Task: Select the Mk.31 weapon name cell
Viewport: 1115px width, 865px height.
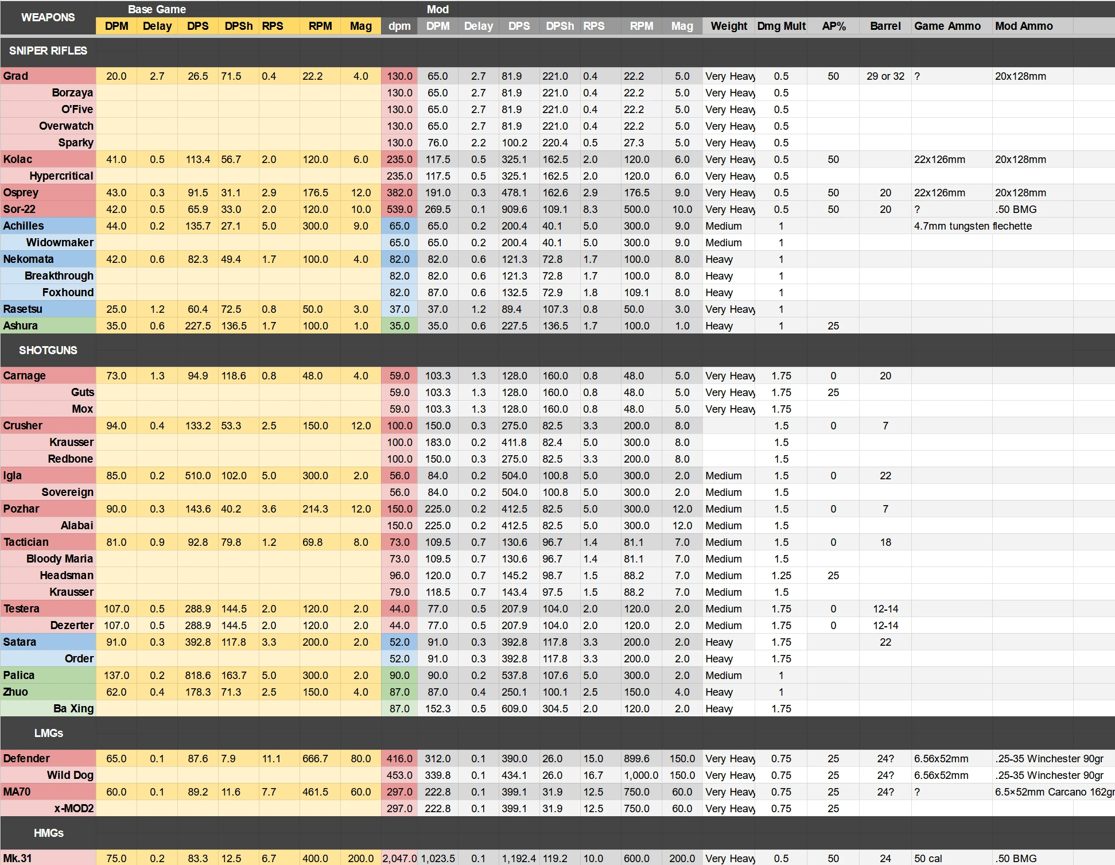Action: (48, 858)
